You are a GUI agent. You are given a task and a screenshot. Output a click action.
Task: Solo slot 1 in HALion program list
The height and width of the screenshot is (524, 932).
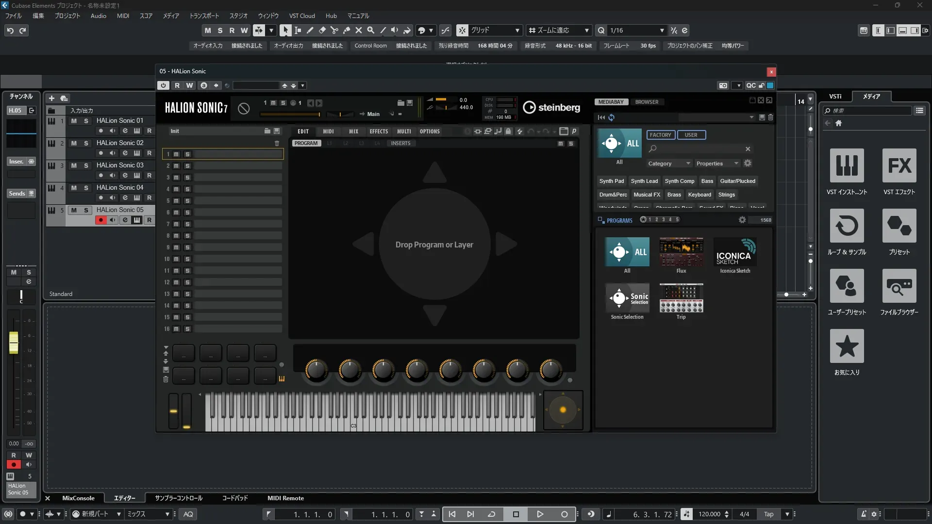point(187,154)
